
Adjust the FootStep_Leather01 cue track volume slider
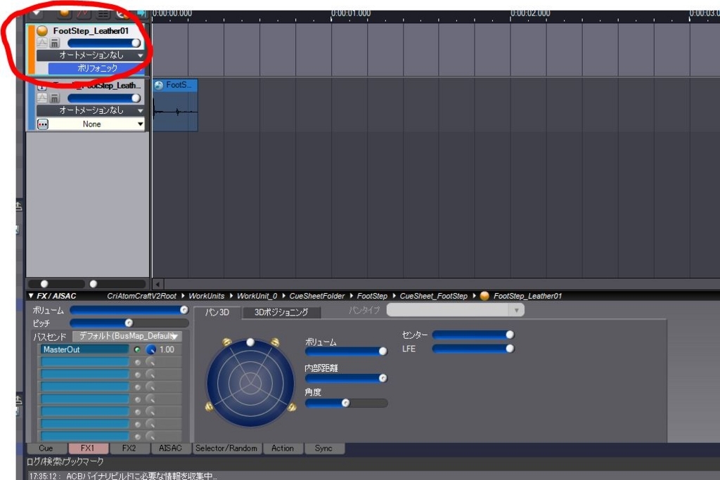[x=104, y=43]
